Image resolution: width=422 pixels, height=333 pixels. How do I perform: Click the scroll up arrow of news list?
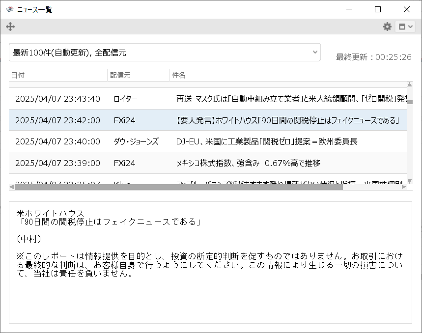pos(410,84)
